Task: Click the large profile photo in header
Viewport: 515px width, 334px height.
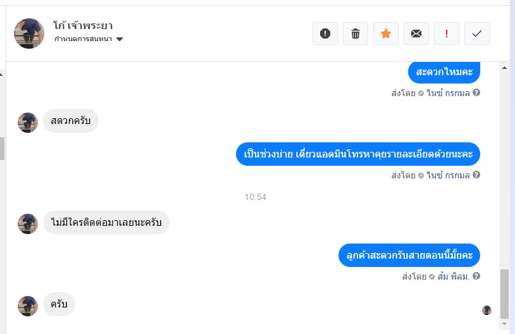Action: 29,34
